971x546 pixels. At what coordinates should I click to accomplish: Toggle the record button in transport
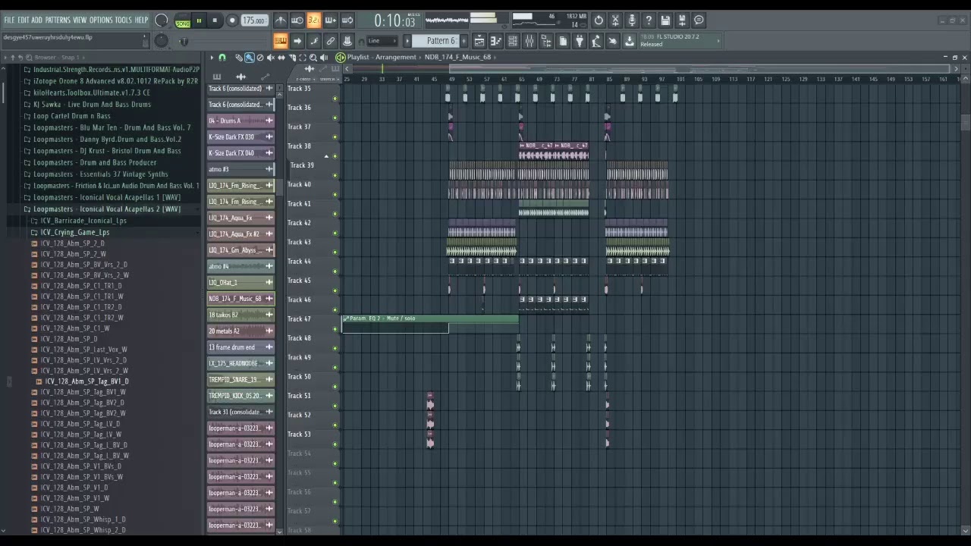(232, 20)
